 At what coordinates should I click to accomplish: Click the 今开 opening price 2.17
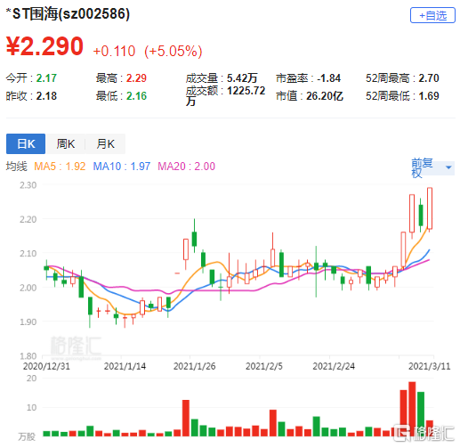tap(46, 78)
